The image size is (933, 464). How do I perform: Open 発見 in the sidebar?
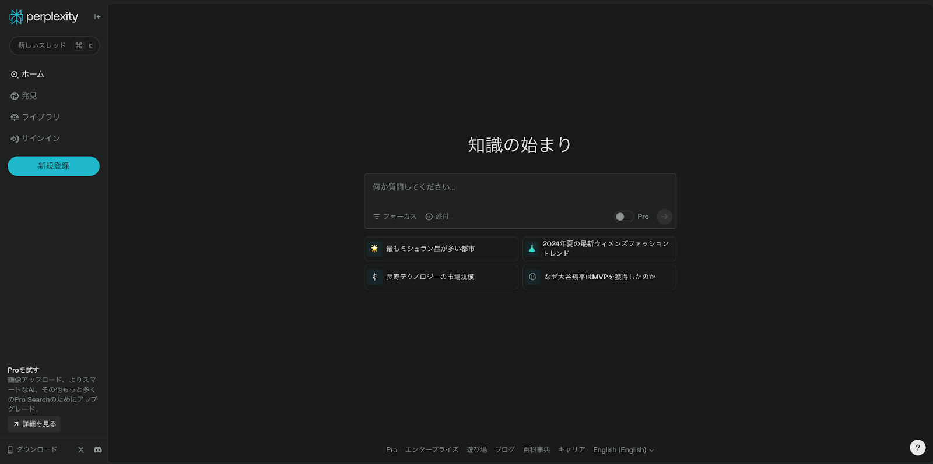point(24,96)
